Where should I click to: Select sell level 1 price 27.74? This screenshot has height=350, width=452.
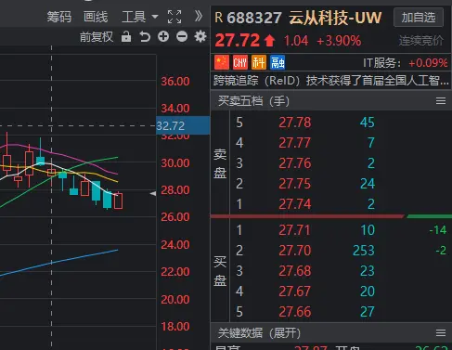point(295,204)
